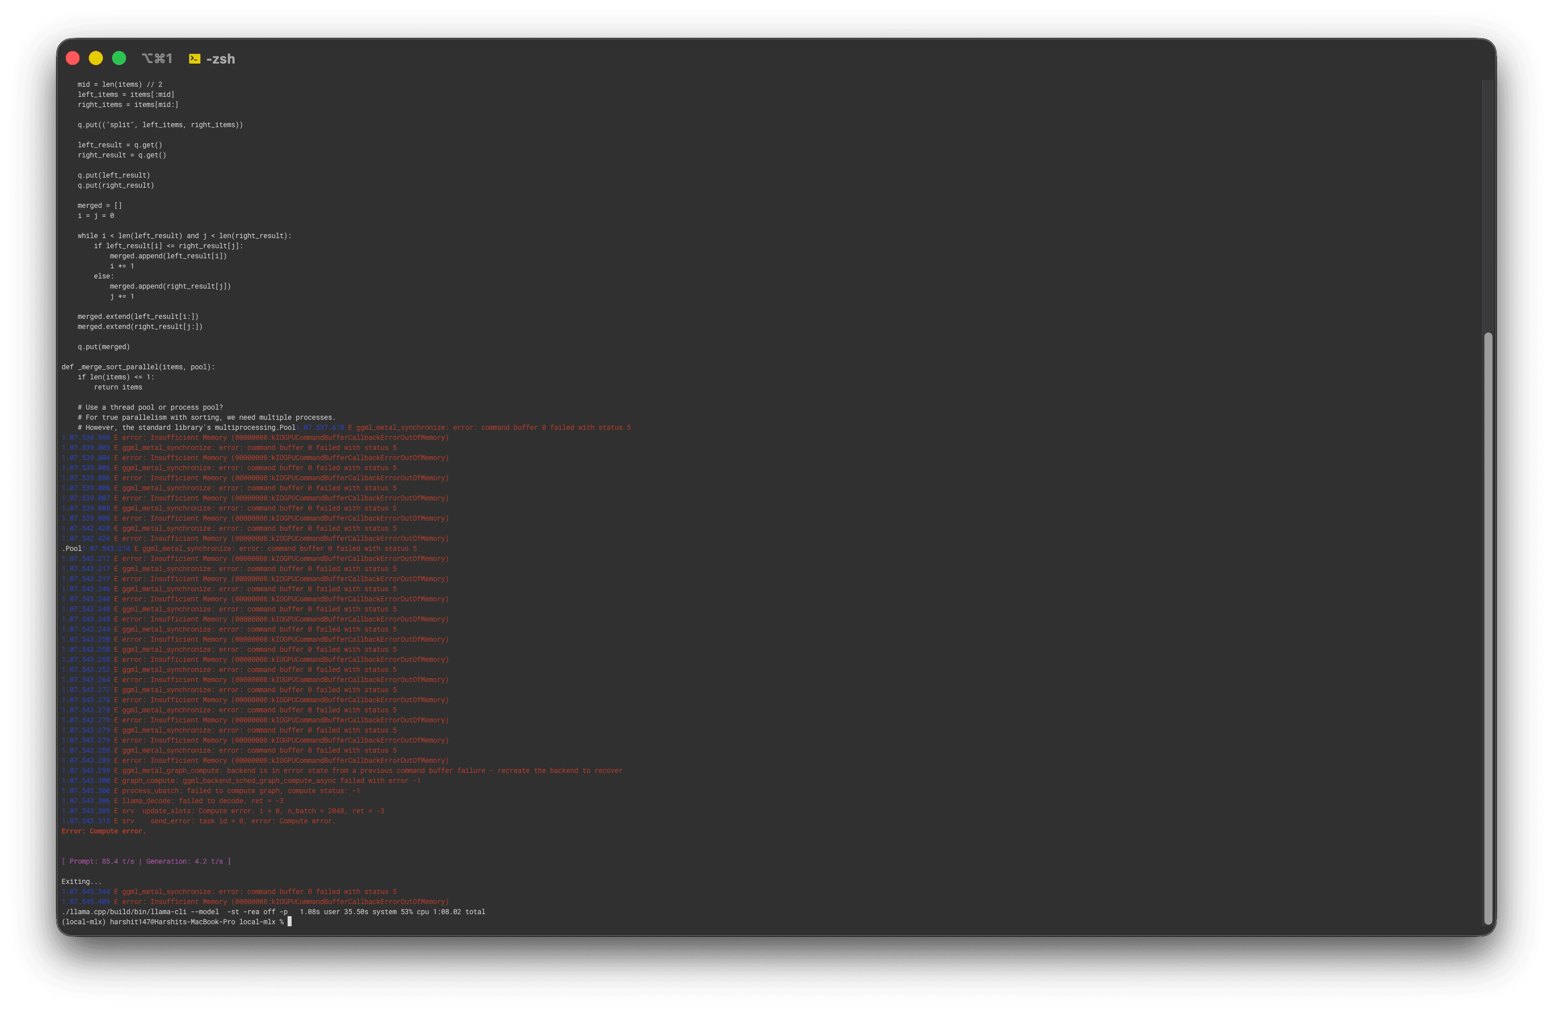The width and height of the screenshot is (1553, 1011).
Task: Click the 'q.put(left_result)' line
Action: pos(114,176)
